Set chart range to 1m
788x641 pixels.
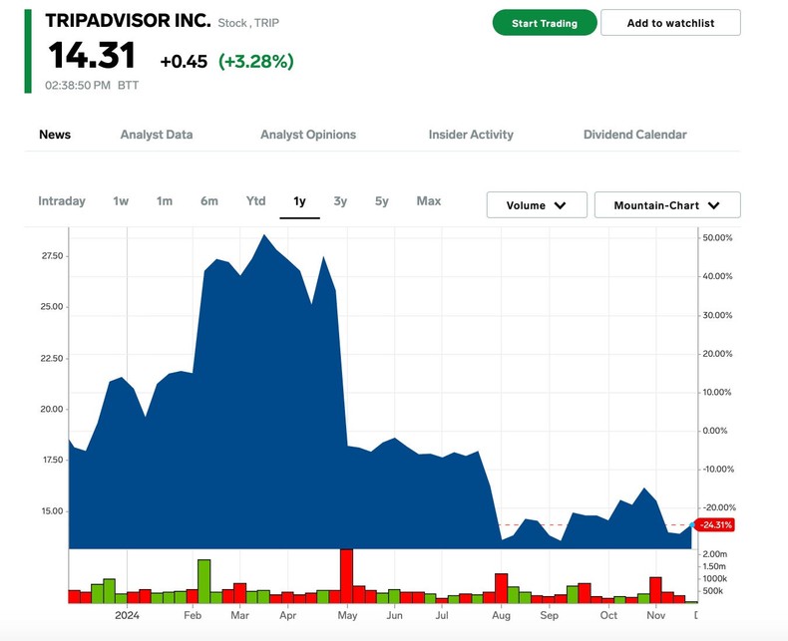click(x=165, y=201)
